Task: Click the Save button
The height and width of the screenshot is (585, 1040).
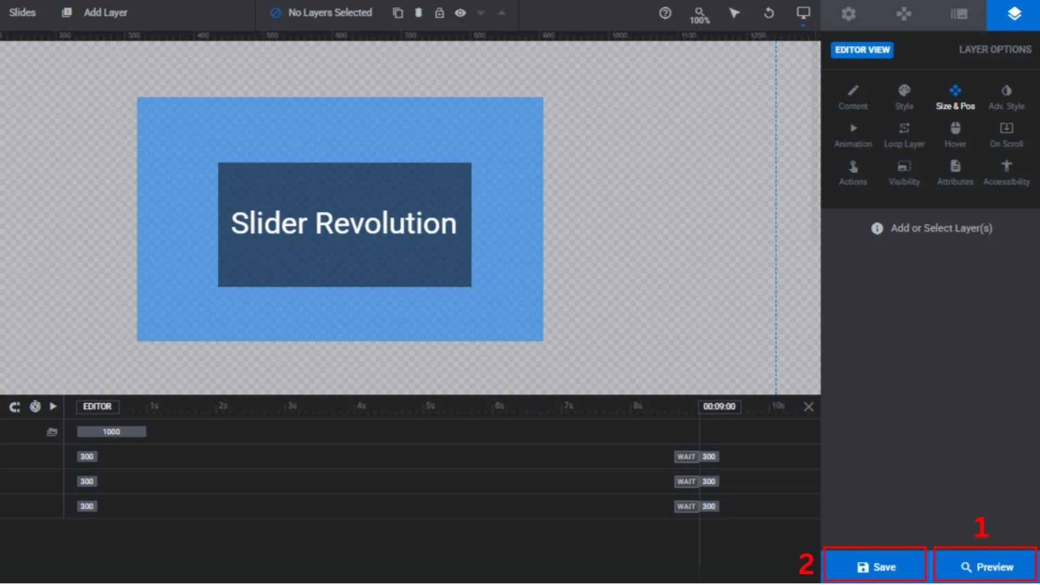Action: click(875, 567)
